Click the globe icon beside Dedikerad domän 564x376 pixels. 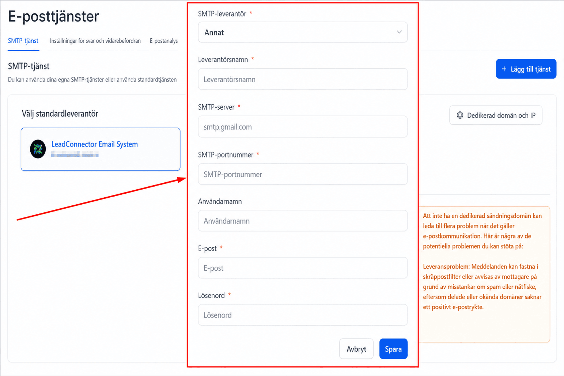[x=460, y=115]
